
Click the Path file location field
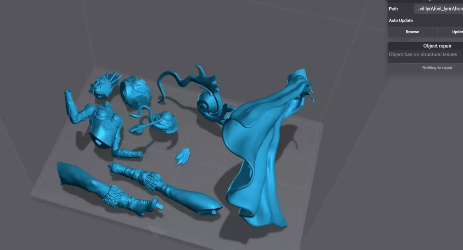[x=438, y=9]
